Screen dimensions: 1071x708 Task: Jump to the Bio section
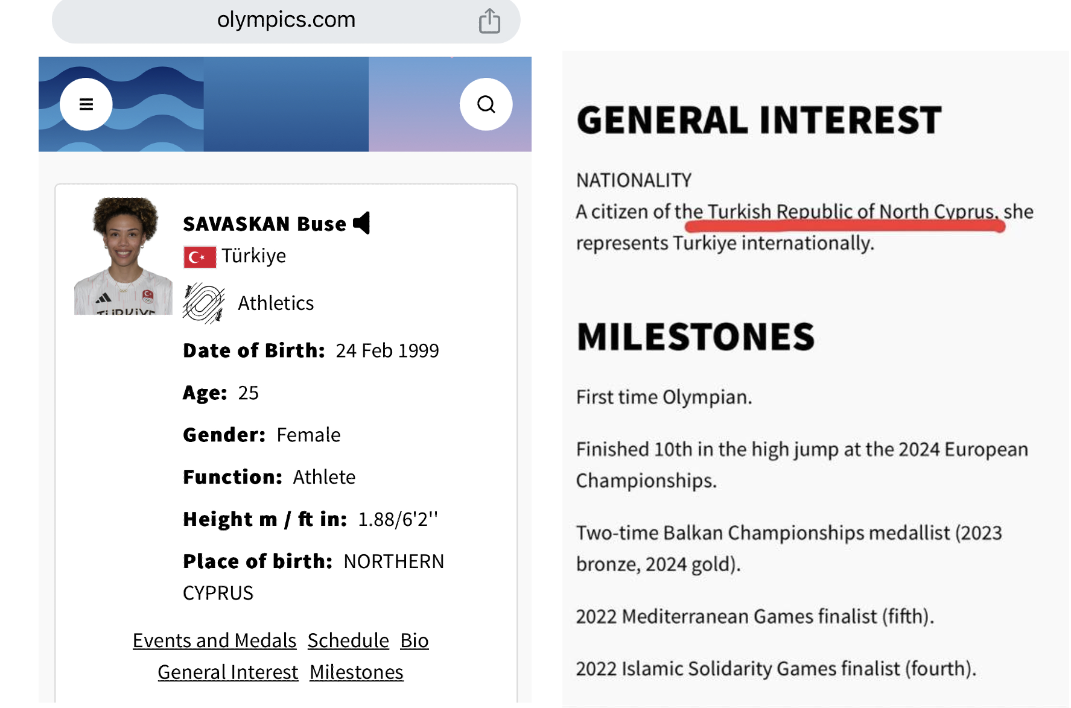click(x=415, y=640)
